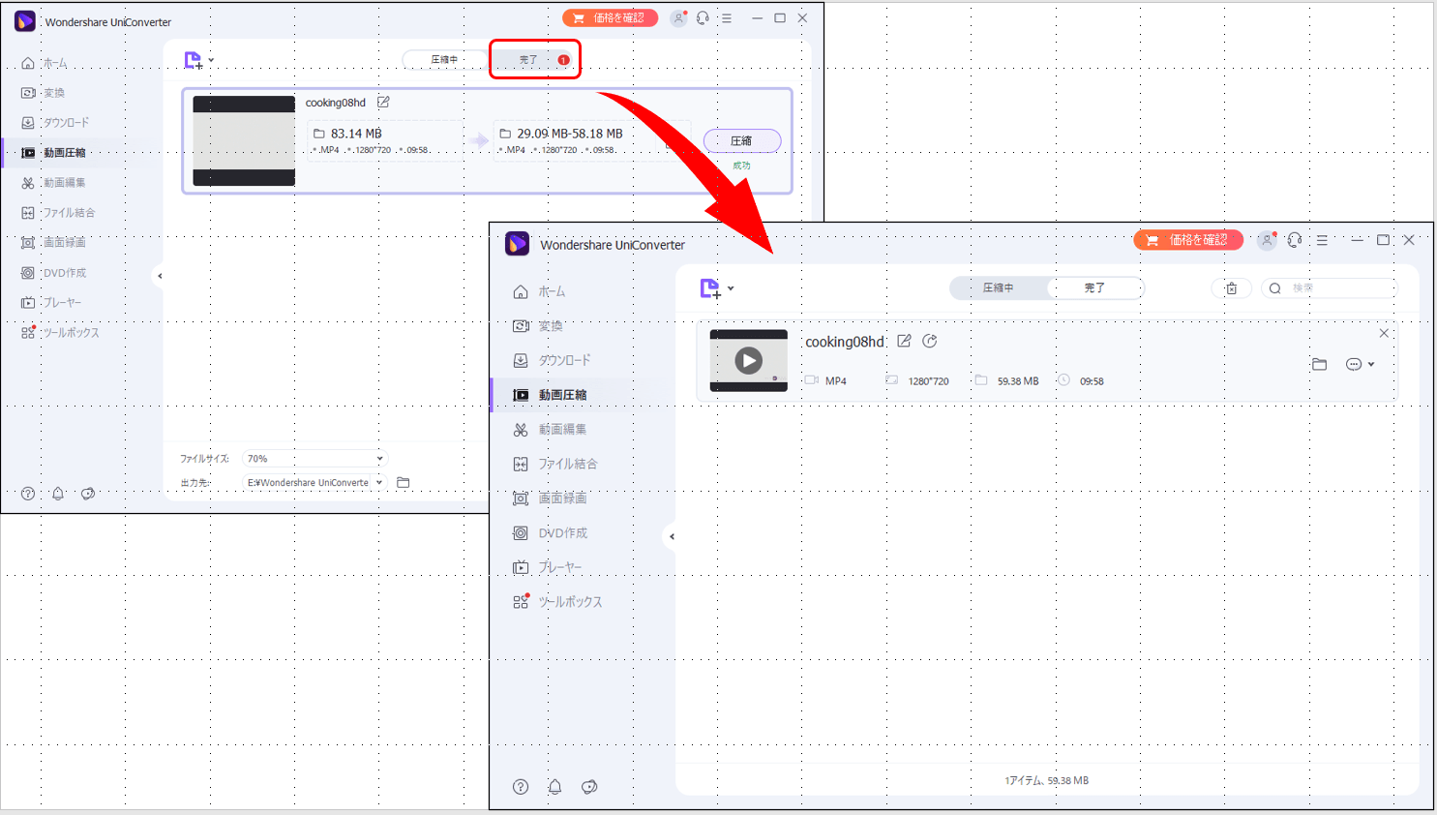Open notifications bell in the front window
The width and height of the screenshot is (1437, 815).
(554, 787)
